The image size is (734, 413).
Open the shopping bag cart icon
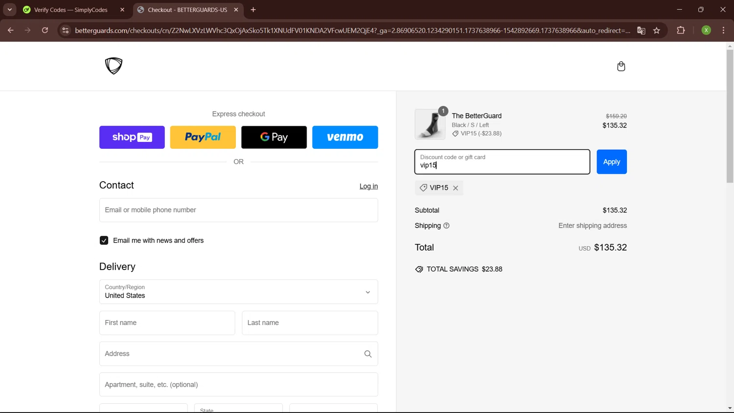click(x=621, y=66)
